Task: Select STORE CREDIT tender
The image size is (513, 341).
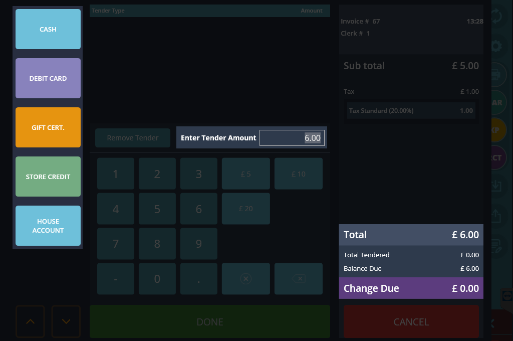Action: click(48, 177)
